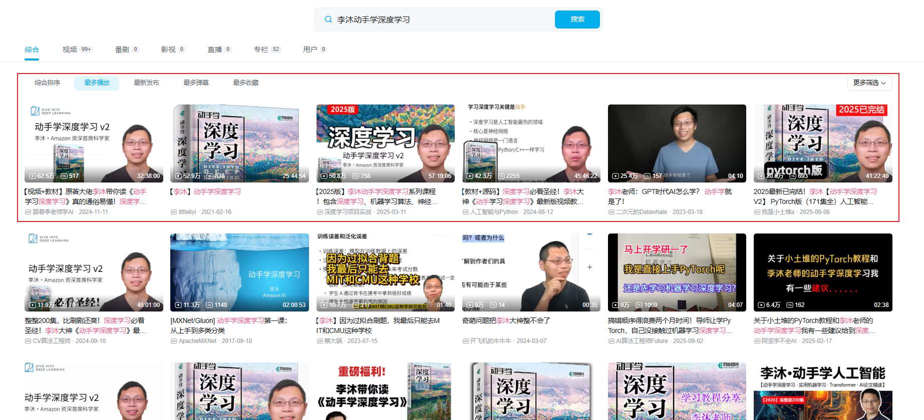The image size is (924, 420).
Task: Open the 学习教程分享 video thumbnail
Action: click(677, 391)
